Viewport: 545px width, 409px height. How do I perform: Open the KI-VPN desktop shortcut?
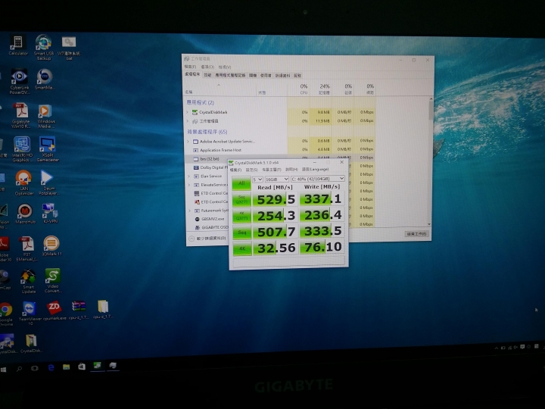click(51, 213)
